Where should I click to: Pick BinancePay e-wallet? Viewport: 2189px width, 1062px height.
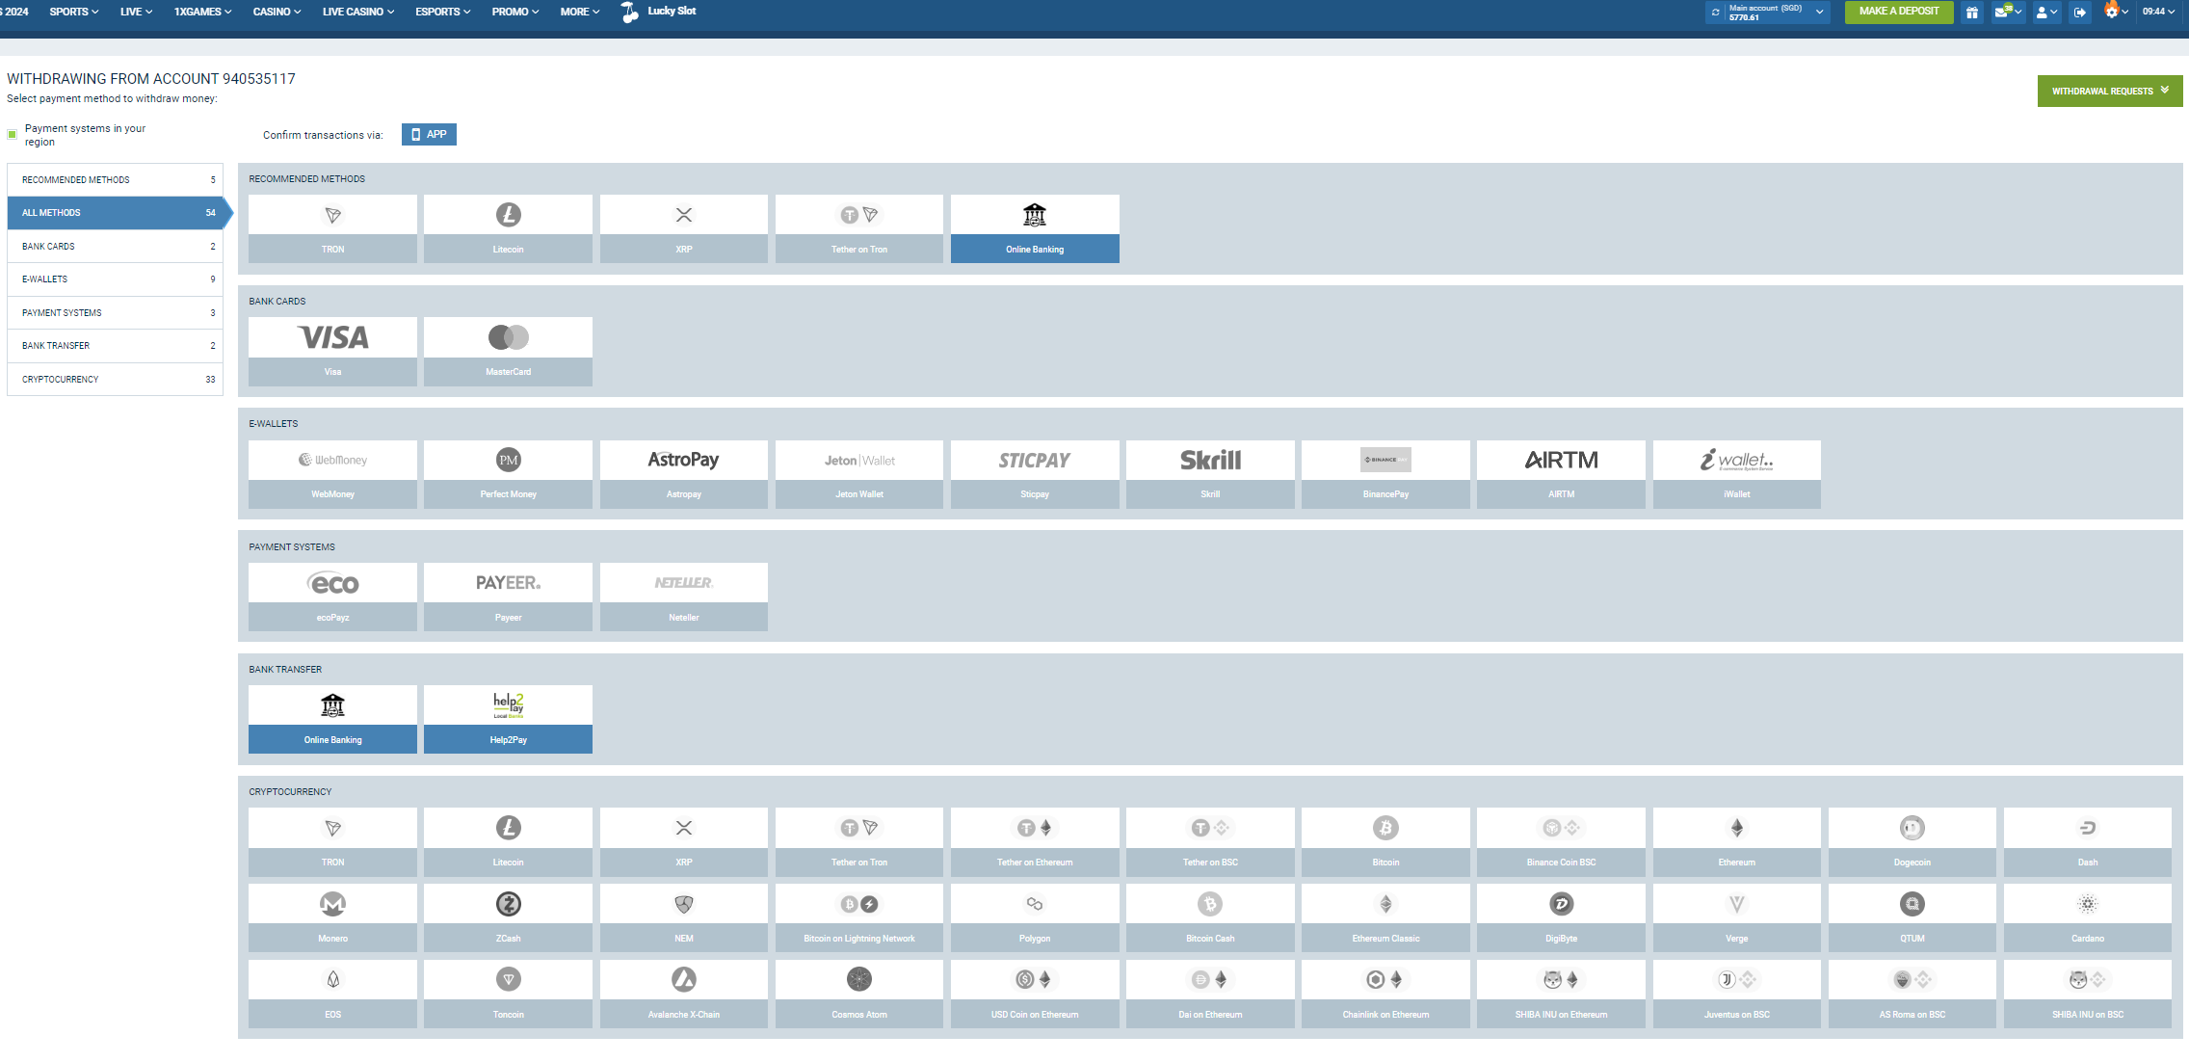[1385, 474]
